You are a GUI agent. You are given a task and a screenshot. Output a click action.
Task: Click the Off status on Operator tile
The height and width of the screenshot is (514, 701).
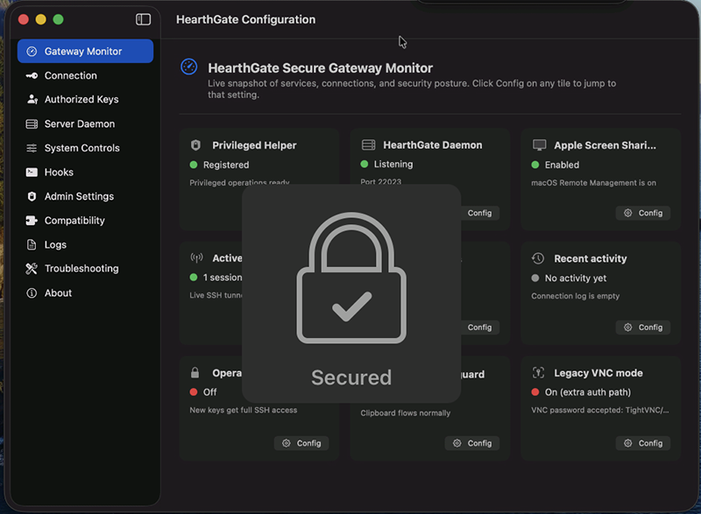pos(209,392)
